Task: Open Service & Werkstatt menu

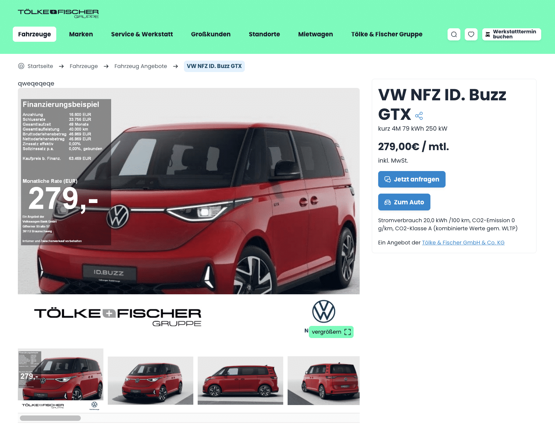Action: click(x=142, y=34)
